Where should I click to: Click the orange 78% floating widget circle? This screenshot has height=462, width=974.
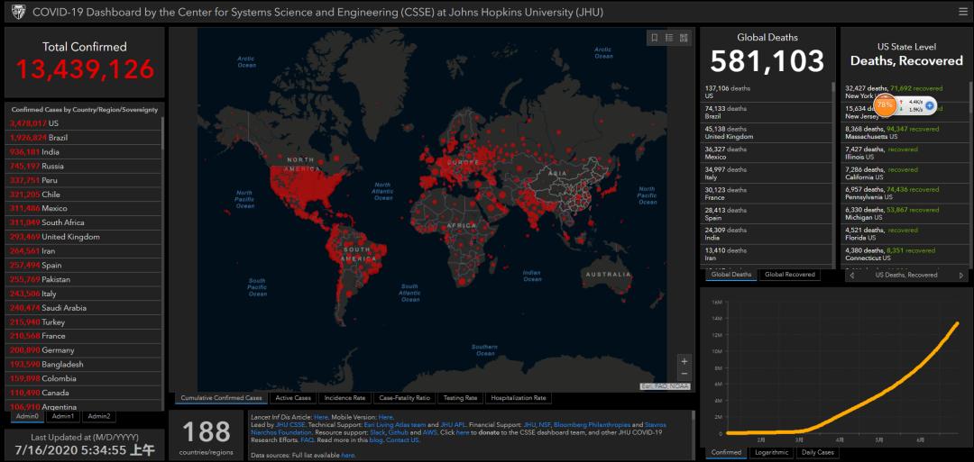(x=886, y=104)
